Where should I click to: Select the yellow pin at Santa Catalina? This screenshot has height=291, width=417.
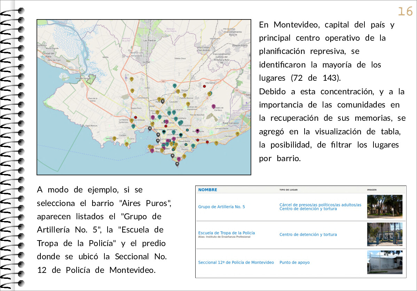115,138
